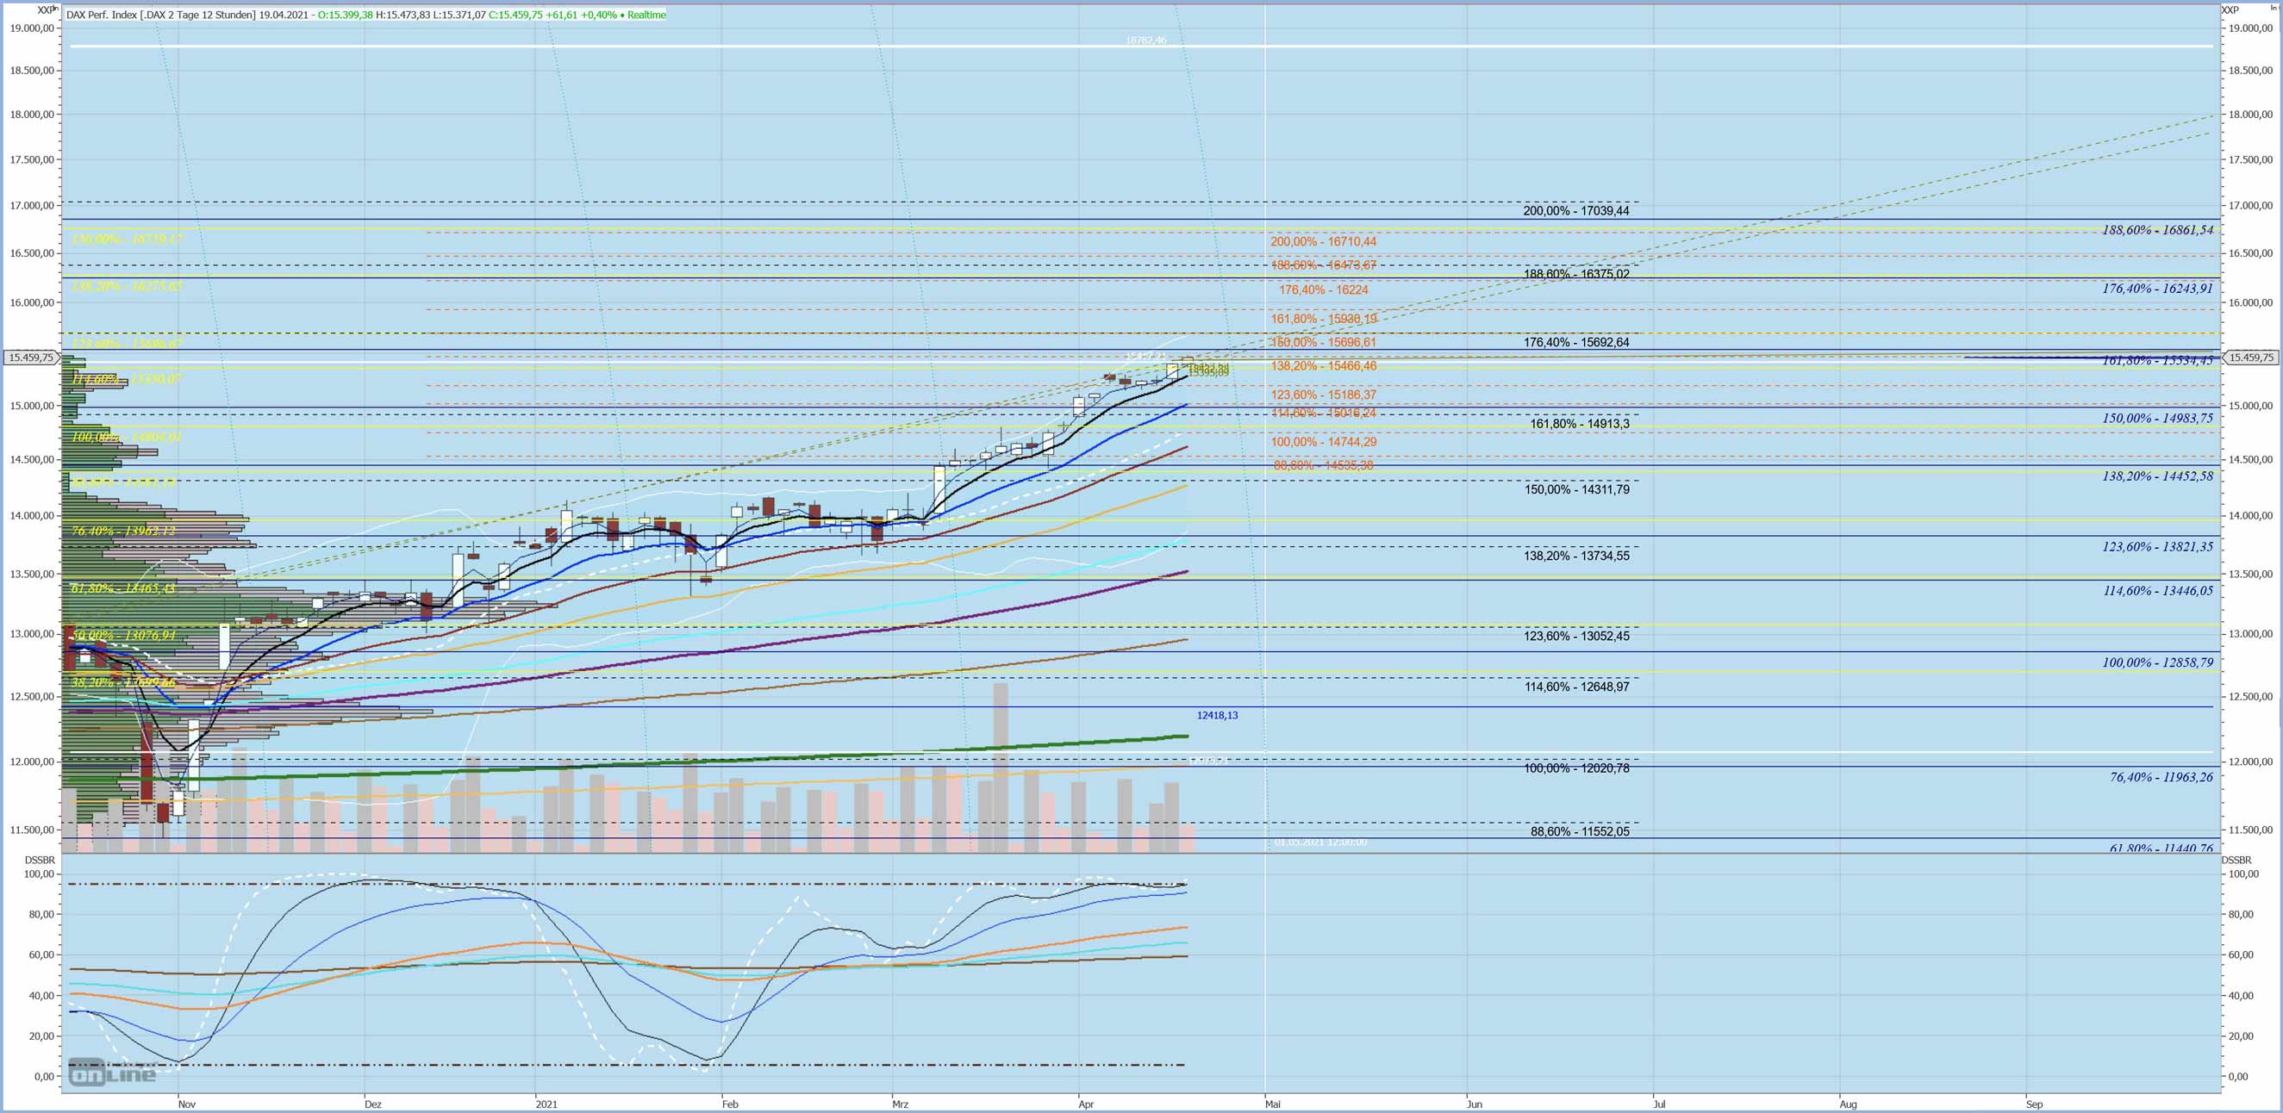Click the 'Sep' month marker on time axis
Image resolution: width=2283 pixels, height=1113 pixels.
pos(2034,1104)
